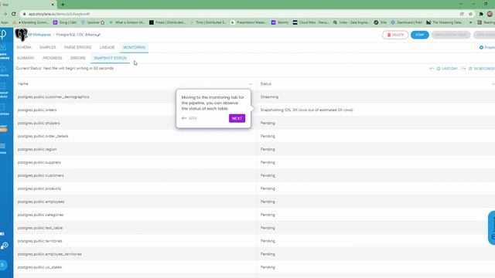Open the Upsolver bookmark

[x=93, y=22]
